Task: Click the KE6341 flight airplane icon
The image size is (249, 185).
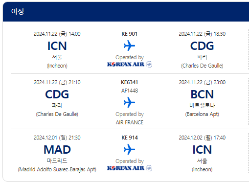Action: point(130,102)
